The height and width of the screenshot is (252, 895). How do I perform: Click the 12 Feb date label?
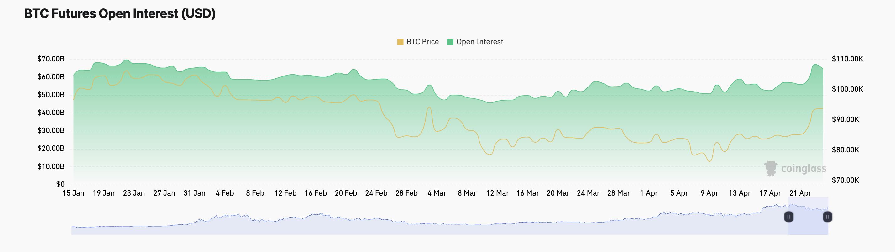tap(285, 193)
